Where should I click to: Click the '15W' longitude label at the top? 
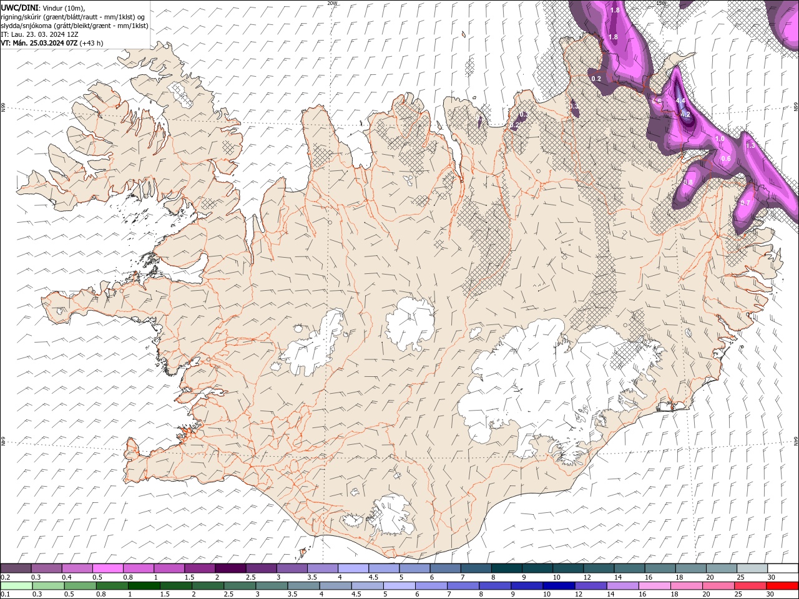pos(662,3)
